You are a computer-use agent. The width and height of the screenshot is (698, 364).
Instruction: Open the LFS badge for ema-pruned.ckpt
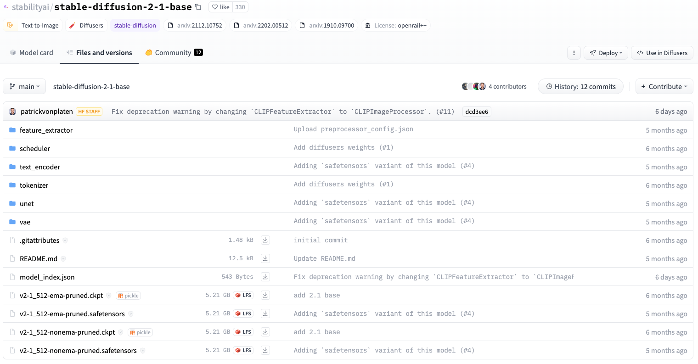(x=243, y=295)
